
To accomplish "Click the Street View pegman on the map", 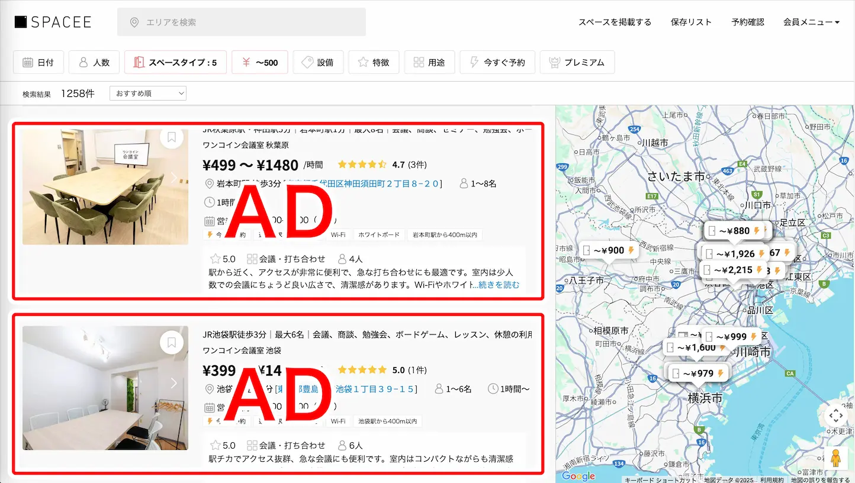I will [x=836, y=457].
